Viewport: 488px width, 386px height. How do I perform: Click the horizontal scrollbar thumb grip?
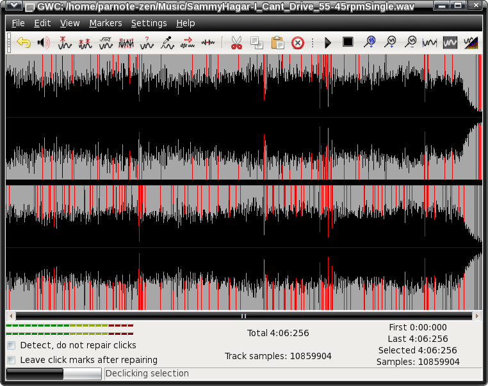pos(244,316)
